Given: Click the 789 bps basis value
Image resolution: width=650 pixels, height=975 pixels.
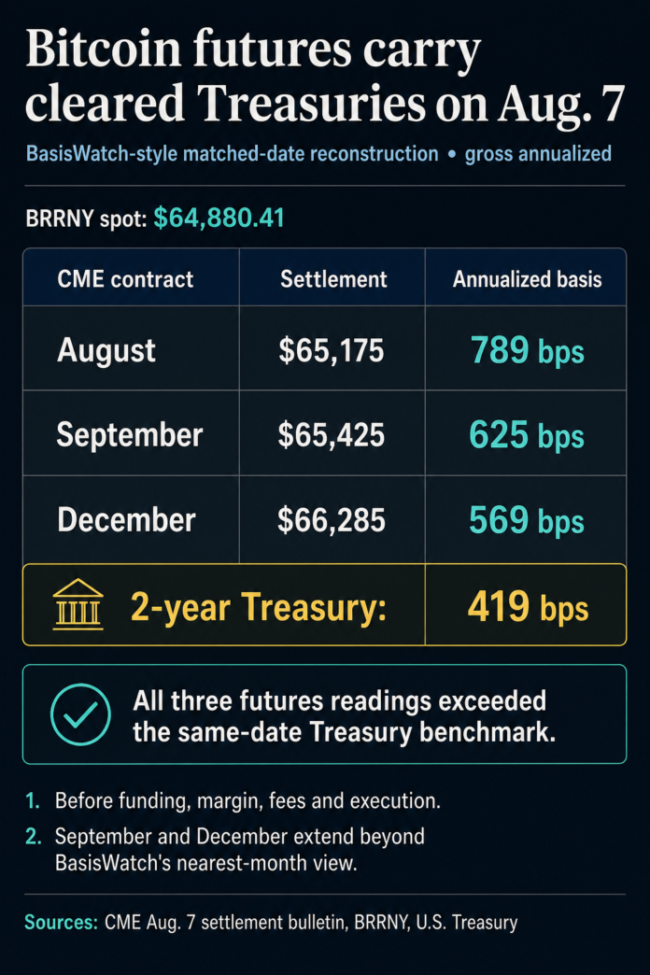Looking at the screenshot, I should 528,350.
